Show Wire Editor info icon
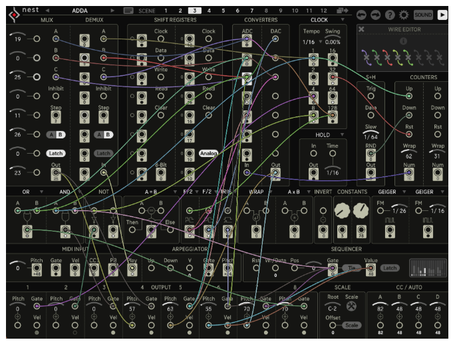The image size is (455, 342). (403, 41)
